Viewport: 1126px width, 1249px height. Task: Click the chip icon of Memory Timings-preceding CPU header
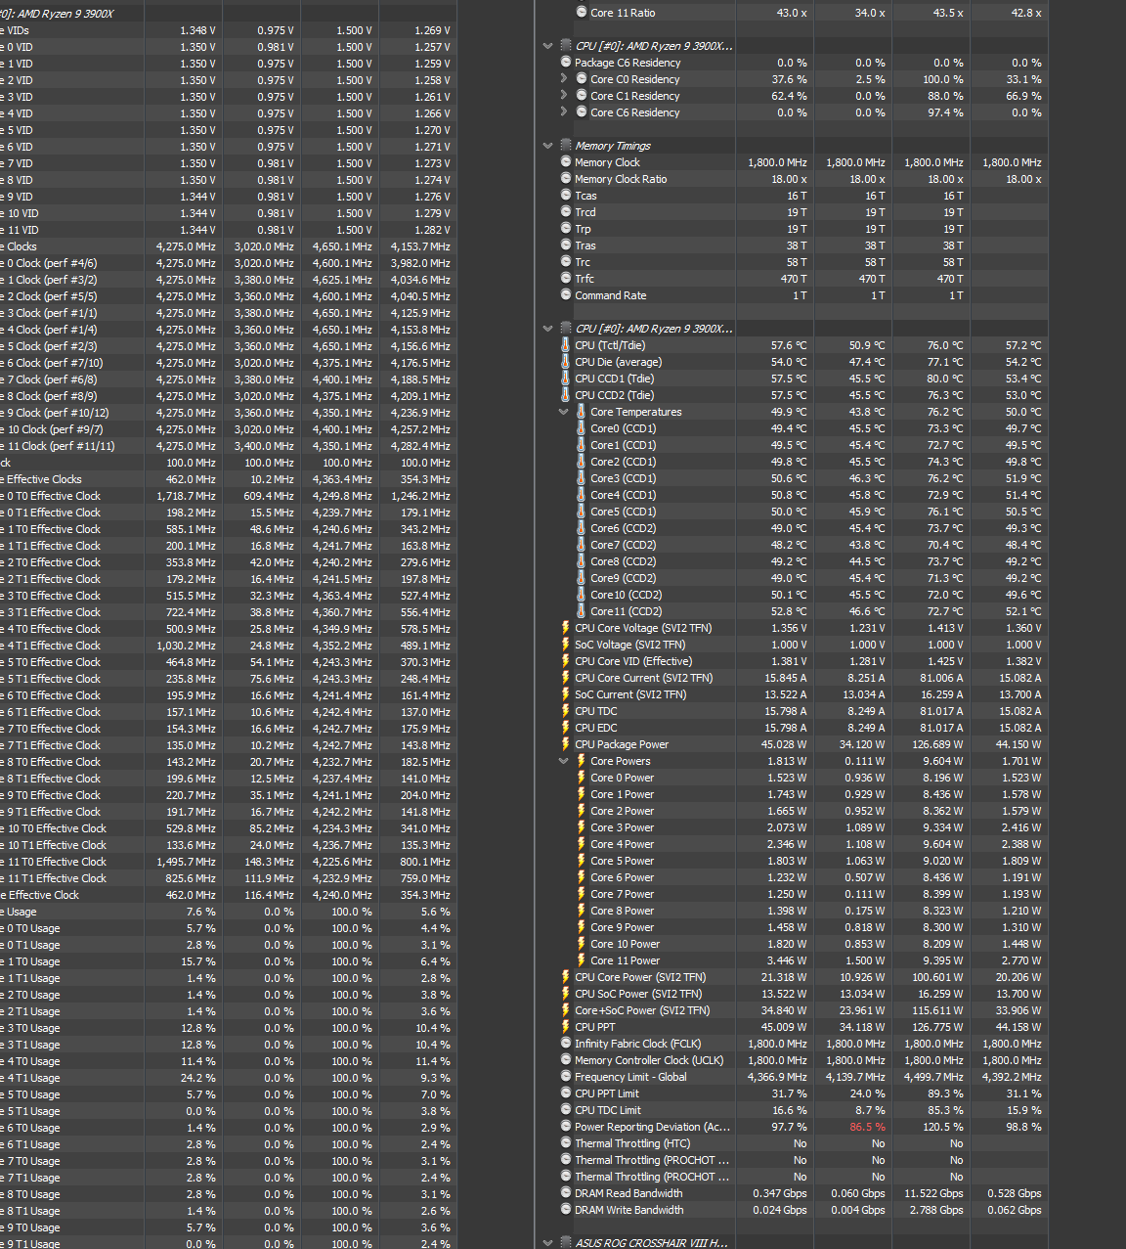click(x=566, y=46)
